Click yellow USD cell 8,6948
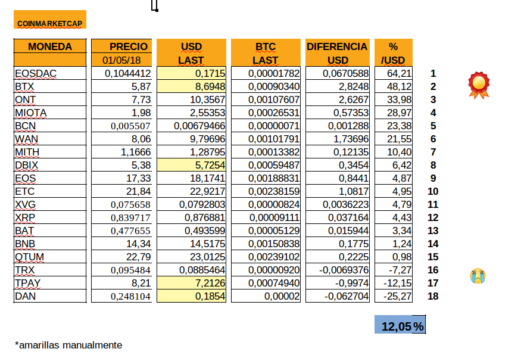 (191, 86)
